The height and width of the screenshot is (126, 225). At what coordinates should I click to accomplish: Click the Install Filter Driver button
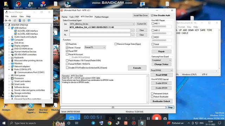(x=141, y=15)
